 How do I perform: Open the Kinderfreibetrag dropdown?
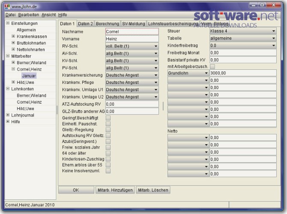pyautogui.click(x=243, y=45)
